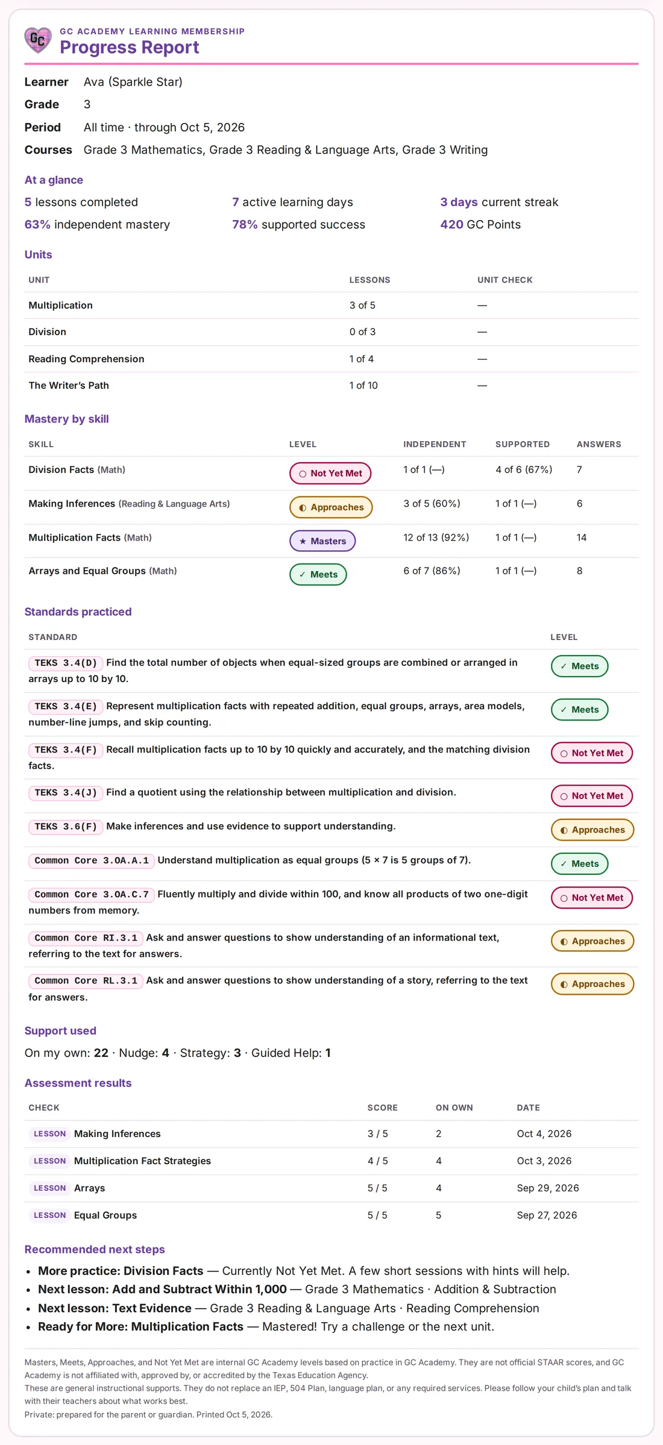663x1445 pixels.
Task: Click the Division unit name
Action: tap(47, 332)
